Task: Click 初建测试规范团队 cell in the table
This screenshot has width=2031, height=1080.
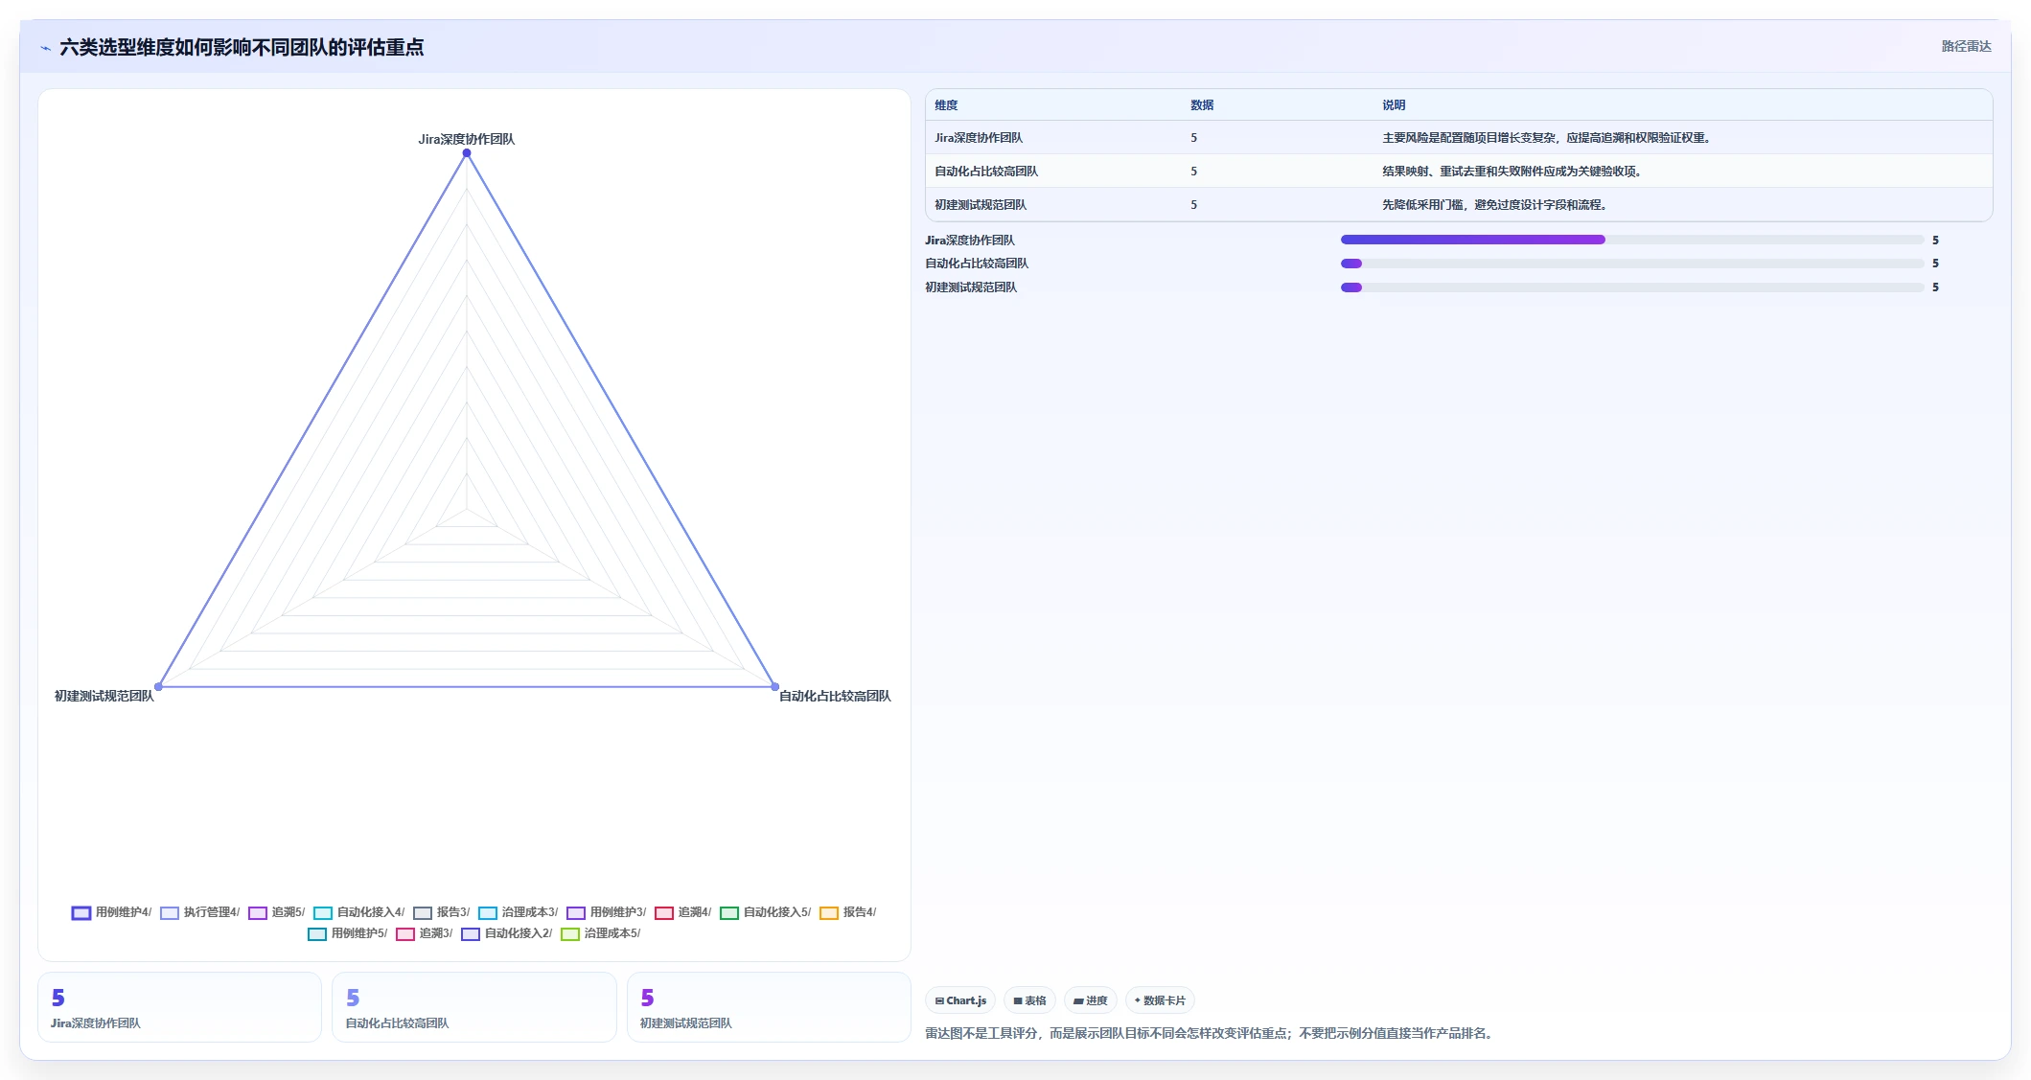Action: pyautogui.click(x=981, y=205)
